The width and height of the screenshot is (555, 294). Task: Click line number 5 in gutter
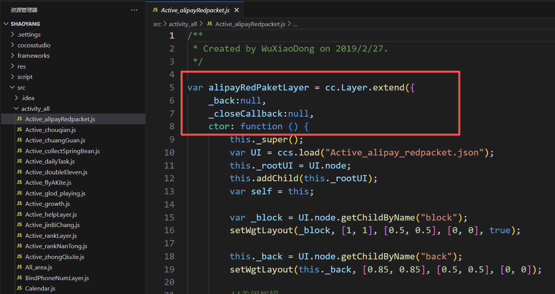[x=172, y=87]
